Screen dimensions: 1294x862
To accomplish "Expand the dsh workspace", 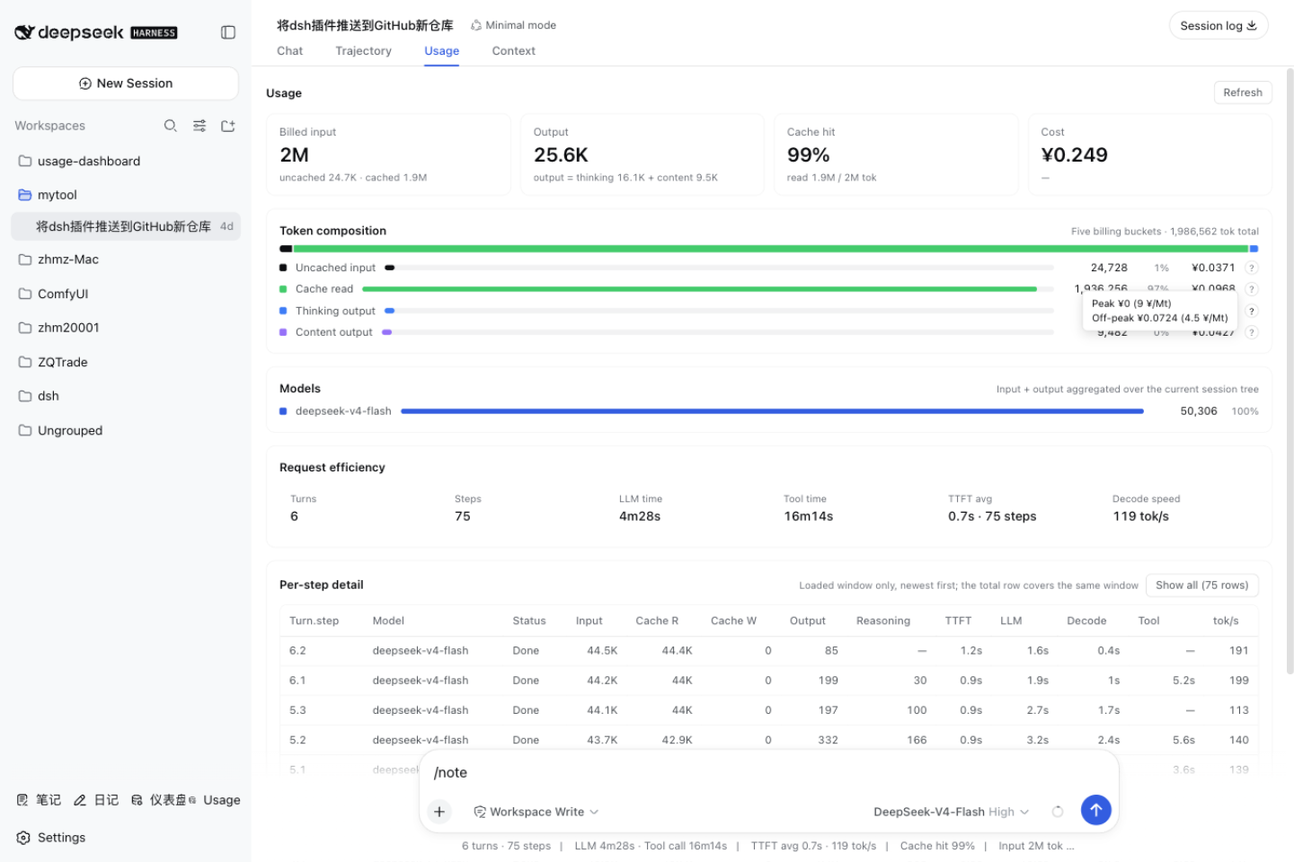I will coord(126,396).
